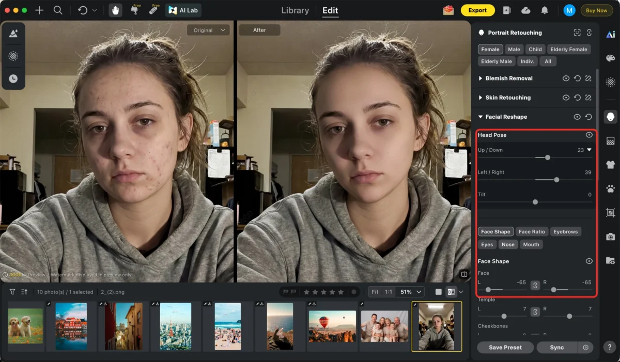Click the Save Preset button
This screenshot has width=620, height=362.
point(505,347)
